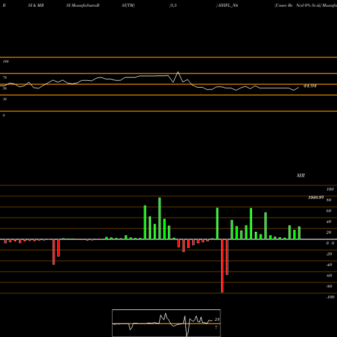
Task: Open the mini overview chart thumbnail
Action: (x=166, y=323)
